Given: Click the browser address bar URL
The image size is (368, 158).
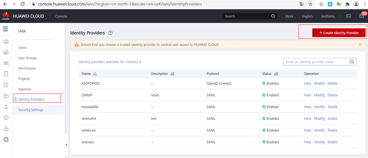Looking at the screenshot, I should pos(120,4).
